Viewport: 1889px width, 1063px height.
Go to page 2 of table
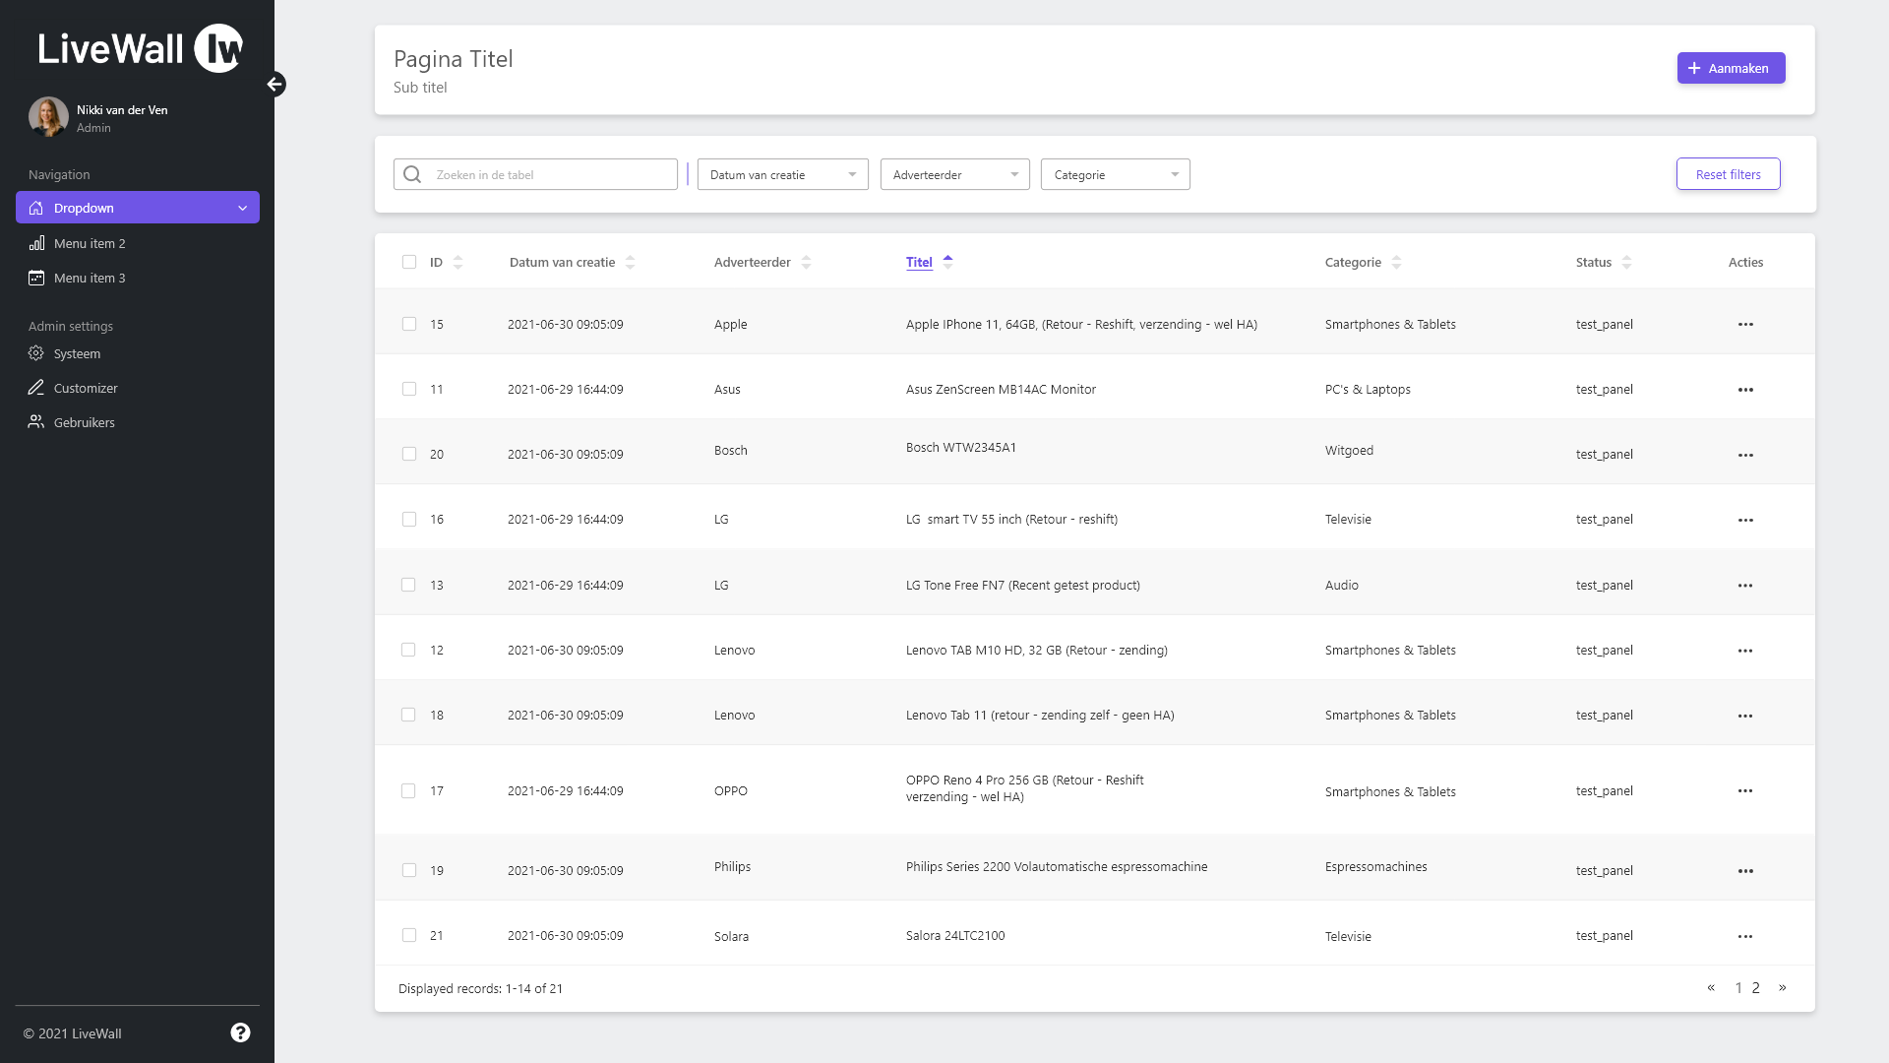pyautogui.click(x=1755, y=987)
